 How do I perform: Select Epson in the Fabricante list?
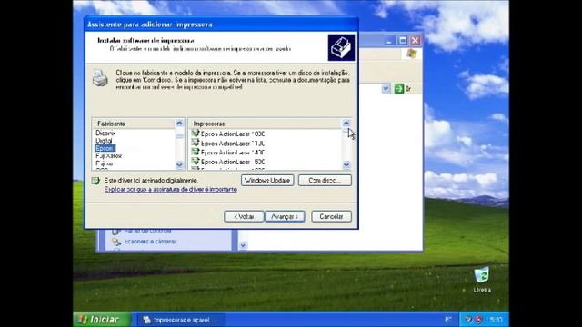105,148
